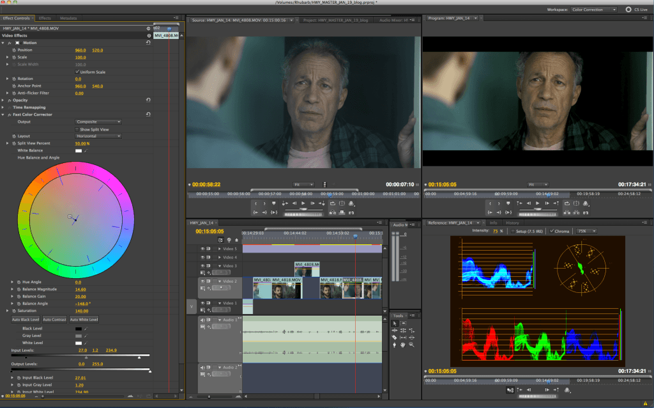The height and width of the screenshot is (408, 654).
Task: Expand the Video 4 track header triangle
Action: (220, 257)
